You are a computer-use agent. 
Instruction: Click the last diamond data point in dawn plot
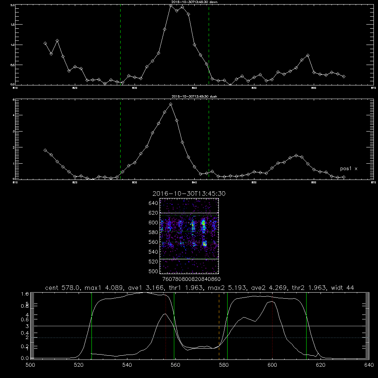[344, 77]
